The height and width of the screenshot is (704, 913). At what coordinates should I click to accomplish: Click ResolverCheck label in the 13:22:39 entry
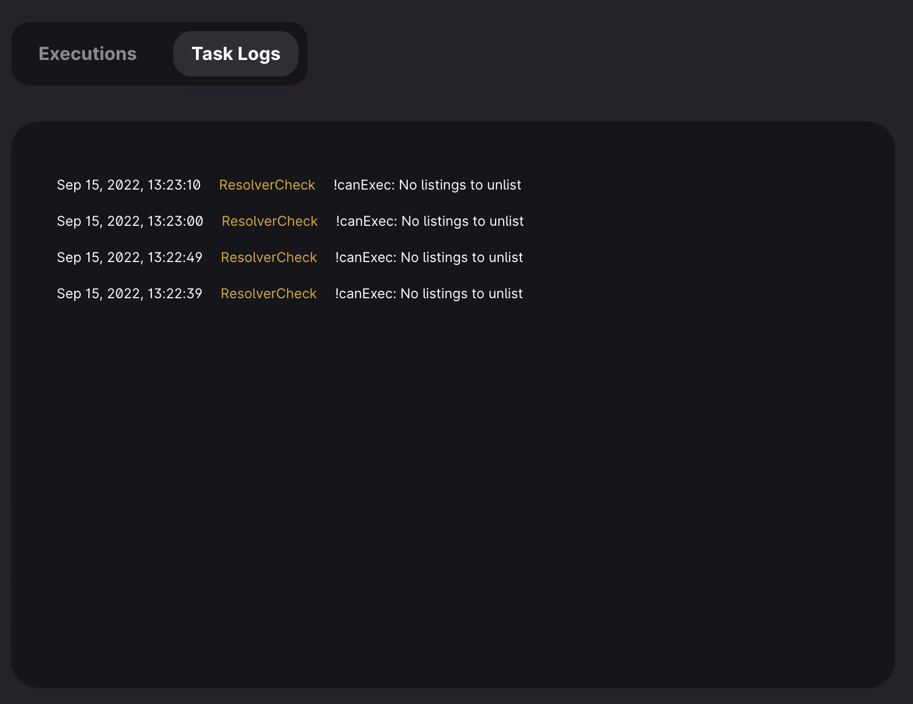(268, 294)
